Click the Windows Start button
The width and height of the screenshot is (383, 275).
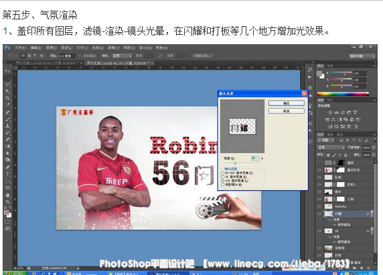[x=15, y=273]
